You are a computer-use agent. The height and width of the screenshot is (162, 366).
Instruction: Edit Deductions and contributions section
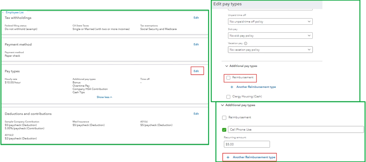(x=196, y=114)
